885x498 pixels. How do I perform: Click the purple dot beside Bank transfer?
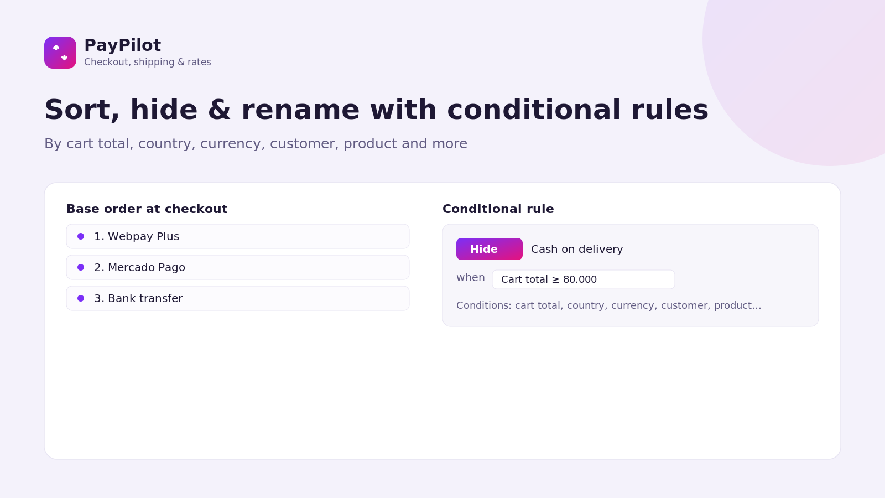(x=81, y=298)
